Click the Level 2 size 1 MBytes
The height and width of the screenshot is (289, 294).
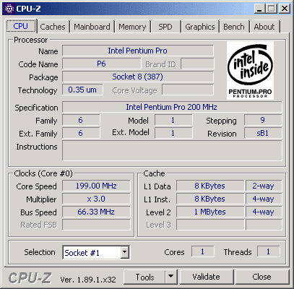coord(210,212)
